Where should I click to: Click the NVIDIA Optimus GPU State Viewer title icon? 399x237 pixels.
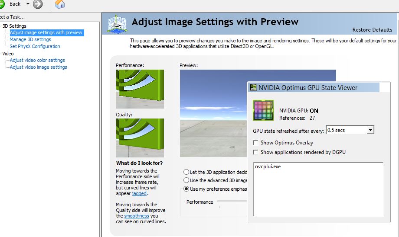point(253,87)
